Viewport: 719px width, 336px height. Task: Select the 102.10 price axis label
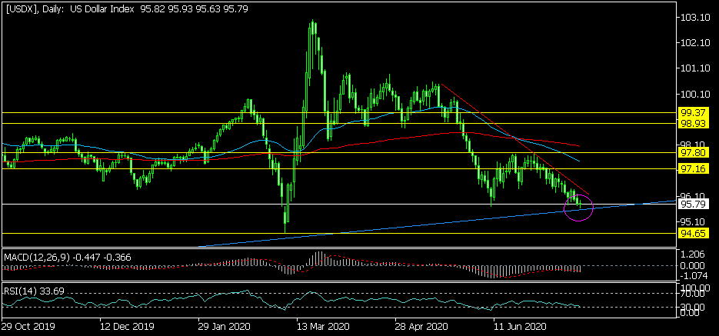[x=696, y=43]
